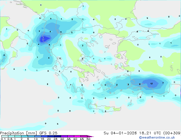This screenshot has width=181, height=140.
Task: Select the 45–50 mm legend color segment
Action: 84,136
